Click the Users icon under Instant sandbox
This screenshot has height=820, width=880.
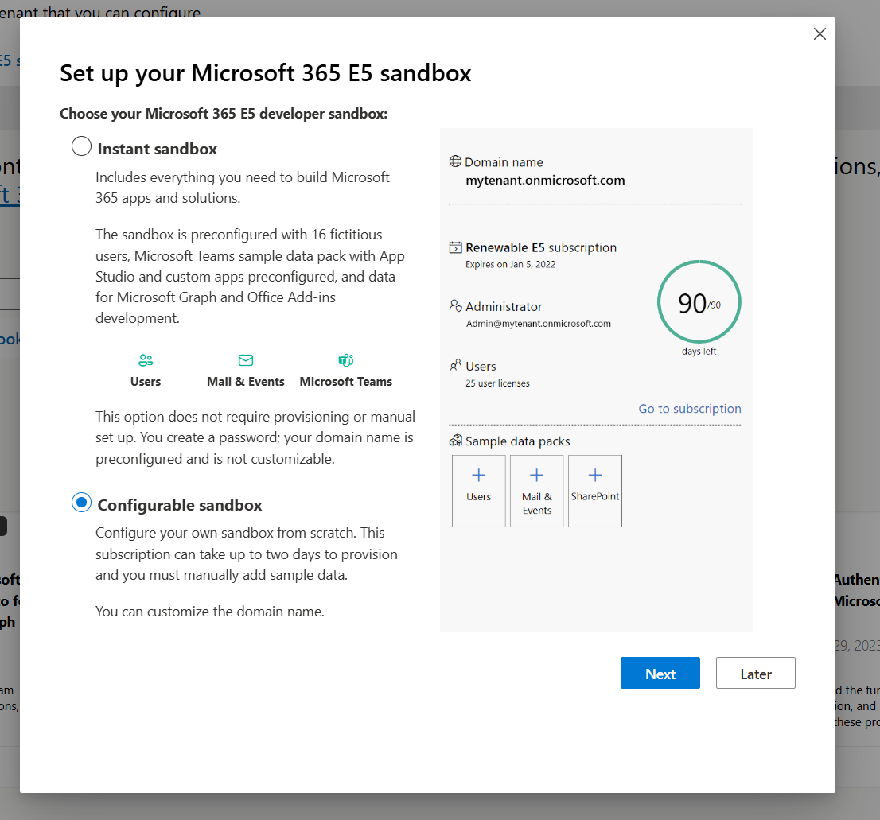click(x=146, y=360)
